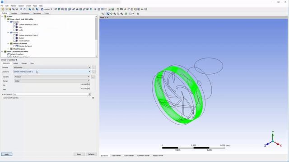
Task: Collapse the Cases tree node
Action: [2, 16]
